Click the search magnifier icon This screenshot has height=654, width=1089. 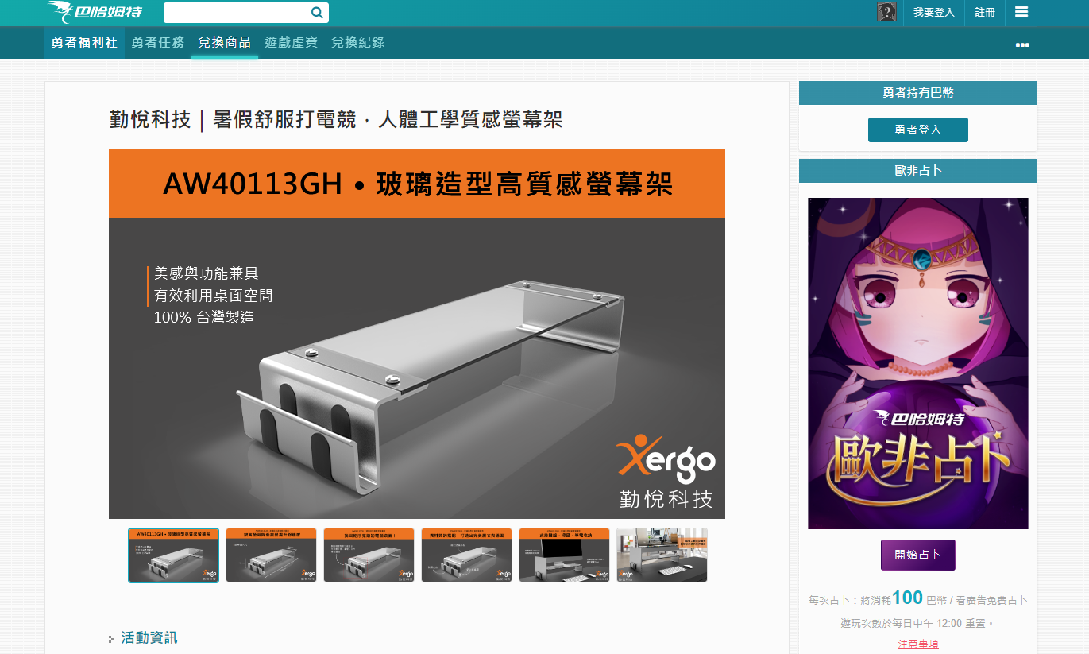pyautogui.click(x=317, y=13)
